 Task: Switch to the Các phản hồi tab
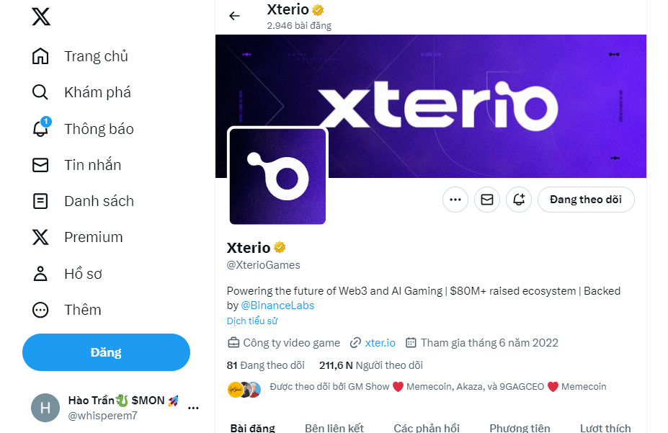click(427, 428)
